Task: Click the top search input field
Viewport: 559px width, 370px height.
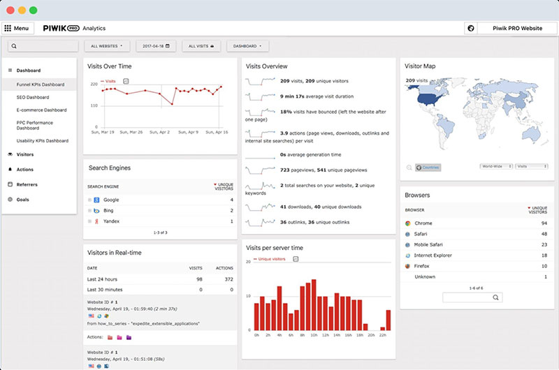Action: (x=43, y=46)
